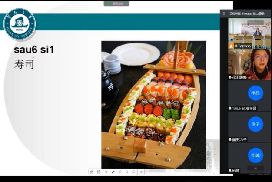
Task: Toggle 福田治子's microphone icon
Action: (x=230, y=139)
